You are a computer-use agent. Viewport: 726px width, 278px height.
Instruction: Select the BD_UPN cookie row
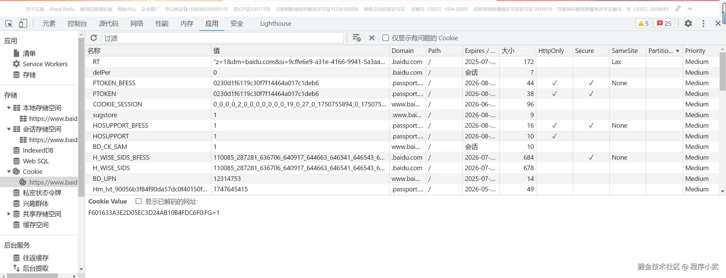pos(402,179)
